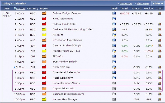Open detail folder for Federal Budget Balance

(114, 13)
